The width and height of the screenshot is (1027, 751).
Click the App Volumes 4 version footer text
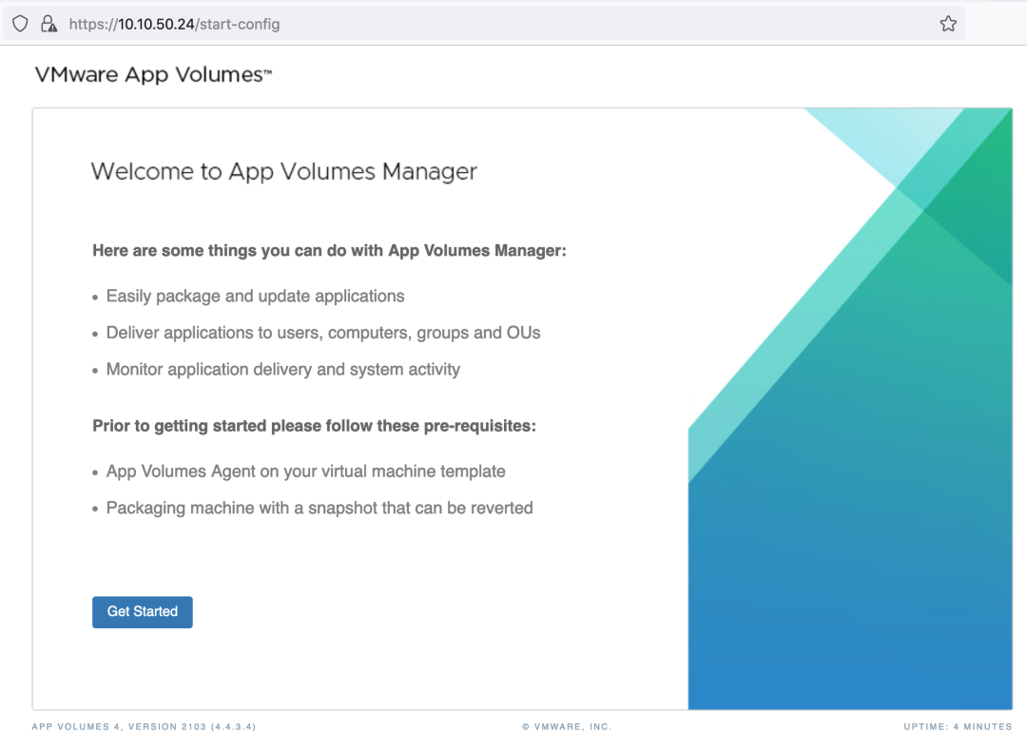[144, 727]
